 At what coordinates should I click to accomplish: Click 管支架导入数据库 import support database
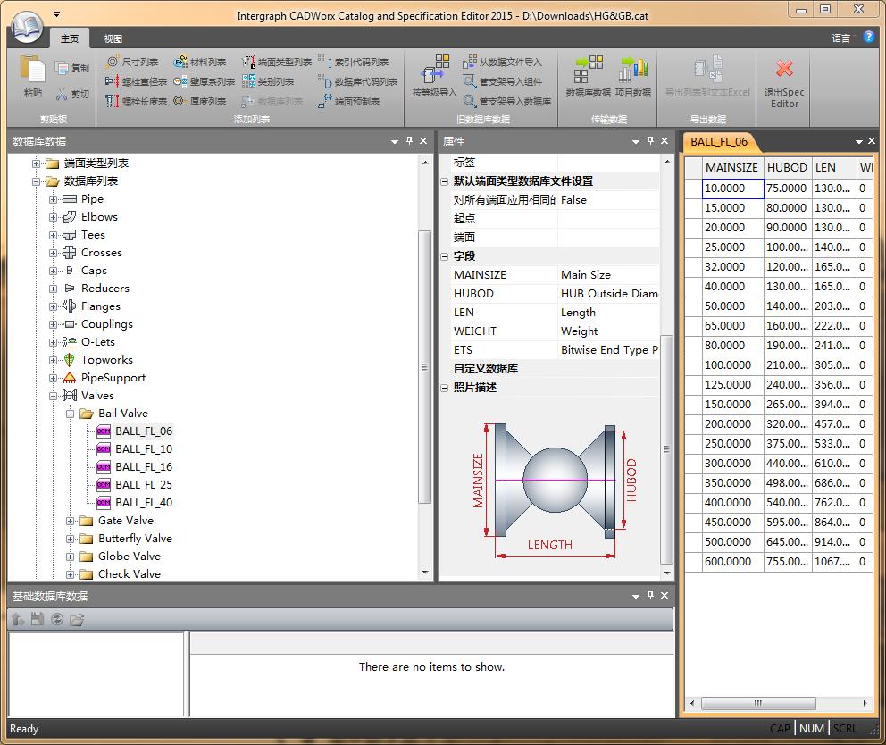pos(506,101)
